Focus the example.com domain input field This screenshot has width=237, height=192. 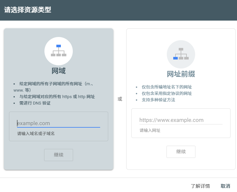tap(58, 123)
